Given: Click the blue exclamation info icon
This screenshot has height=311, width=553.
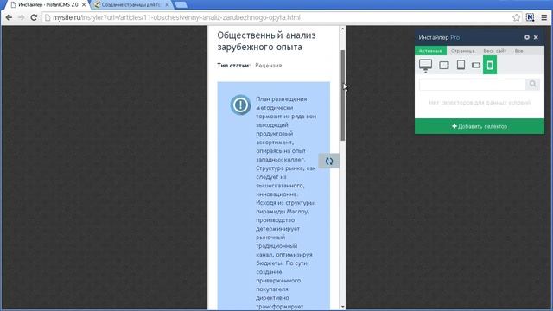Looking at the screenshot, I should (240, 105).
